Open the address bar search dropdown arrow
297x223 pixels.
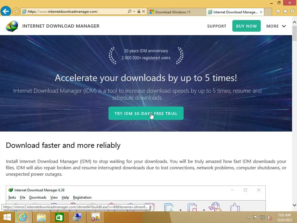pyautogui.click(x=134, y=12)
